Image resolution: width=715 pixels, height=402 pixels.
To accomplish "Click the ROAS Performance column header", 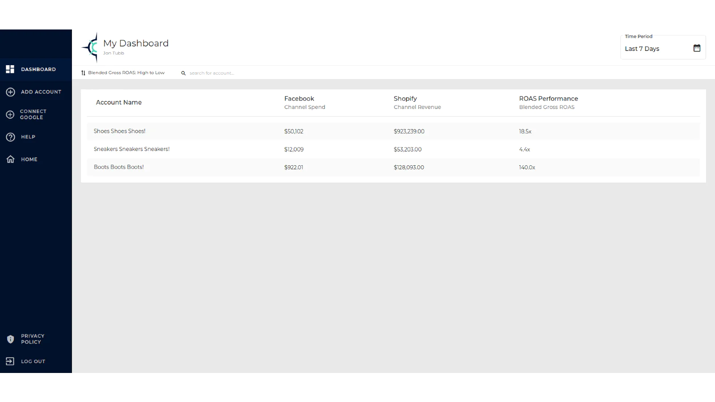I will point(548,99).
